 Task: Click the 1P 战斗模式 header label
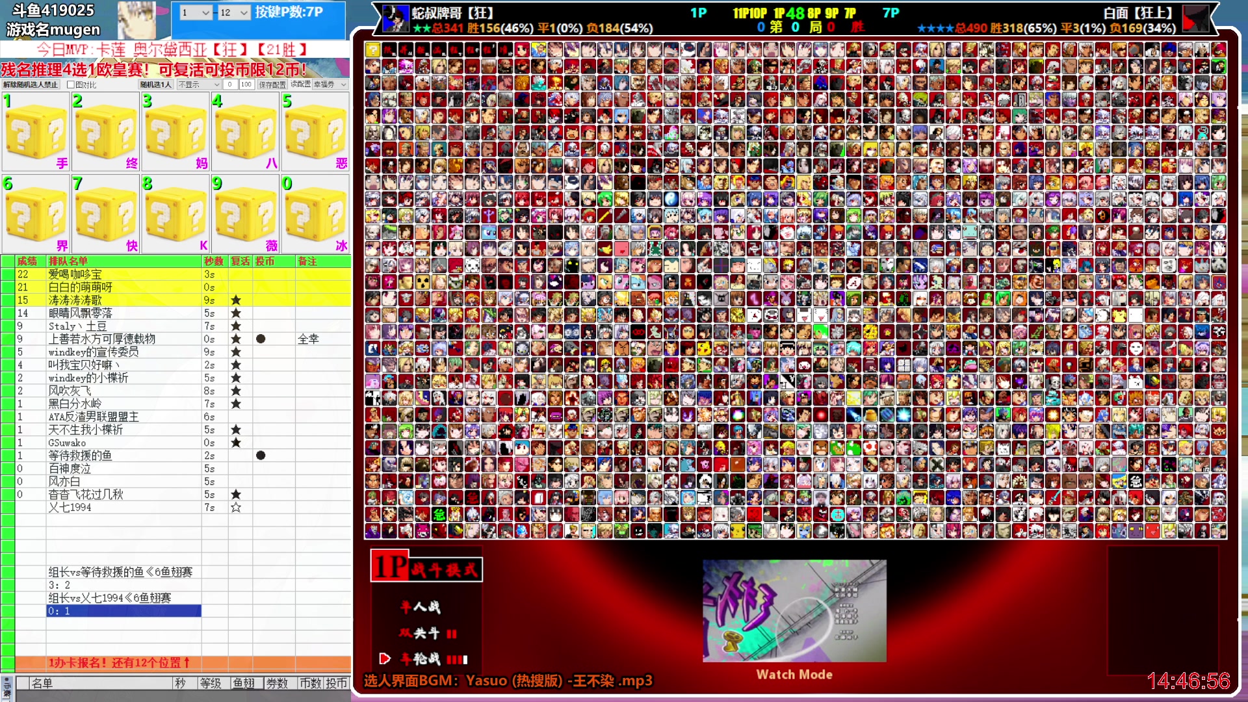click(426, 566)
